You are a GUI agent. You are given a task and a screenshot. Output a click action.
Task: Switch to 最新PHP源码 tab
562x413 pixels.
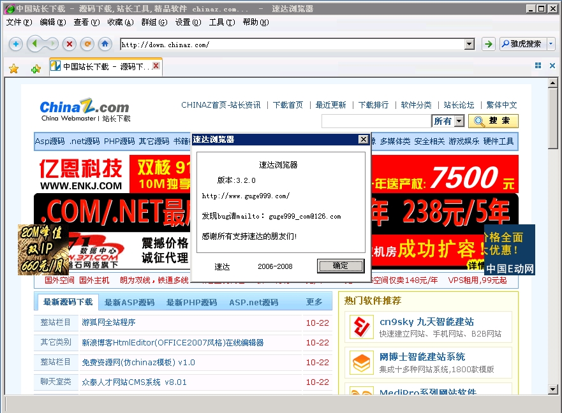[191, 302]
